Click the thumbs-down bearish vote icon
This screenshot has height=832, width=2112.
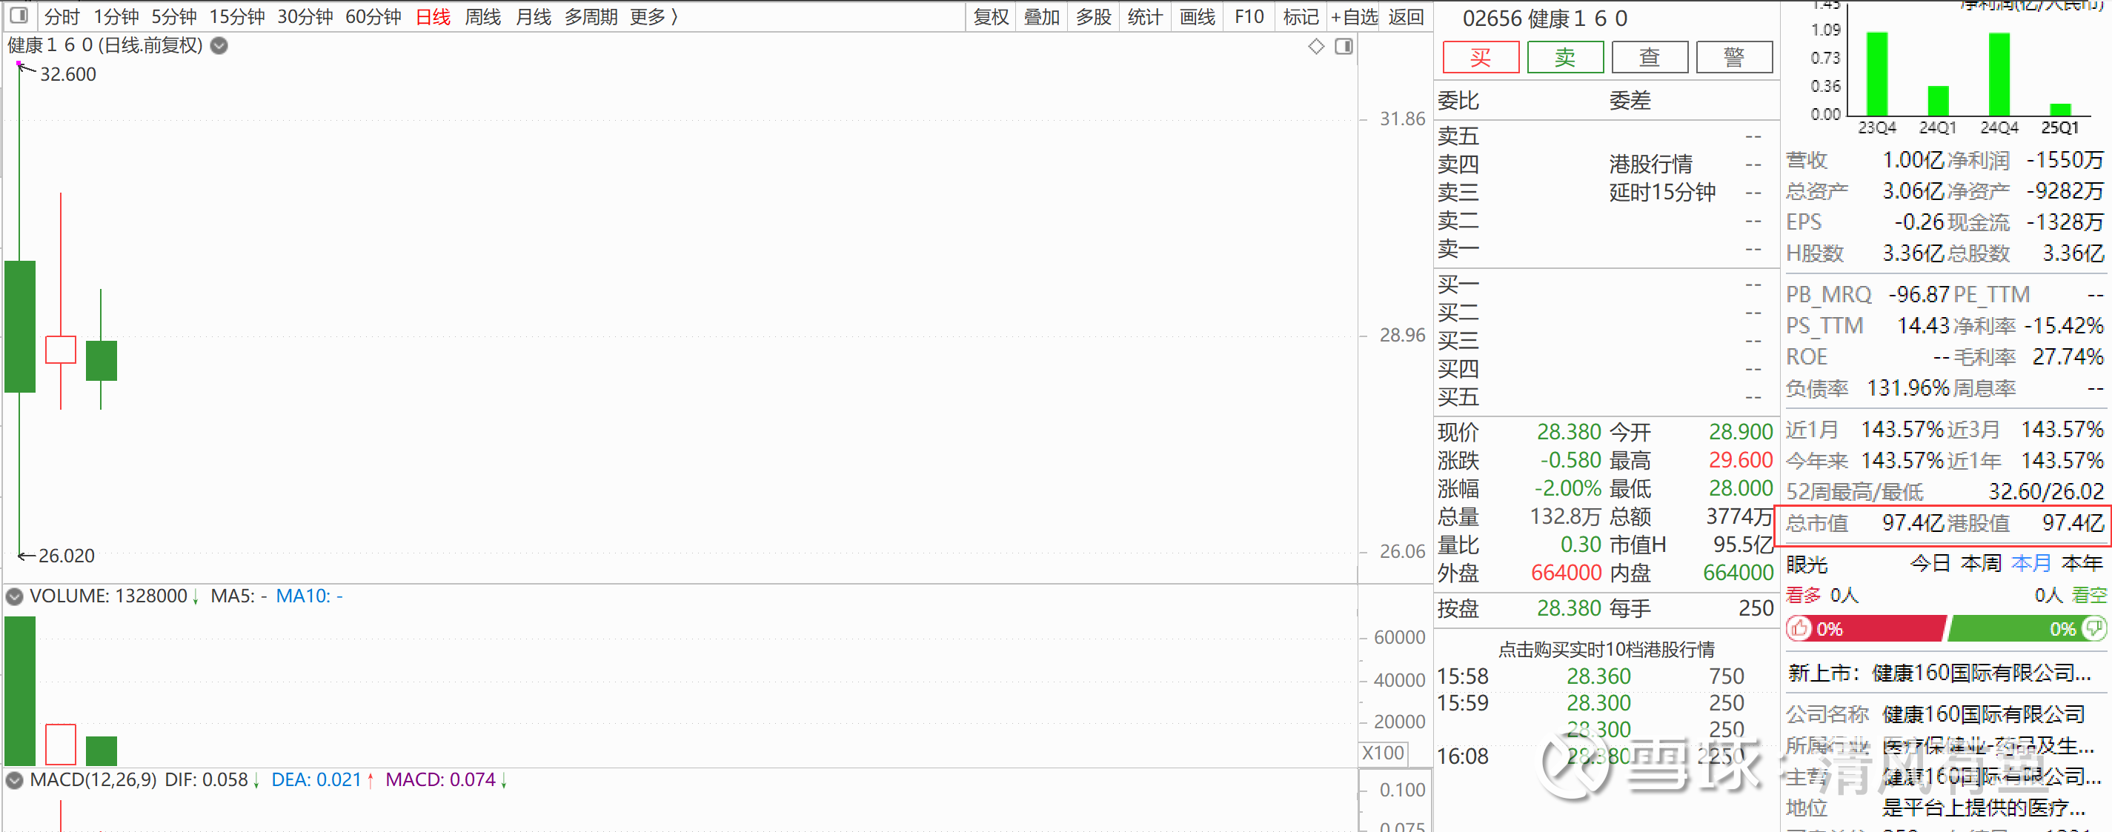click(x=2093, y=629)
